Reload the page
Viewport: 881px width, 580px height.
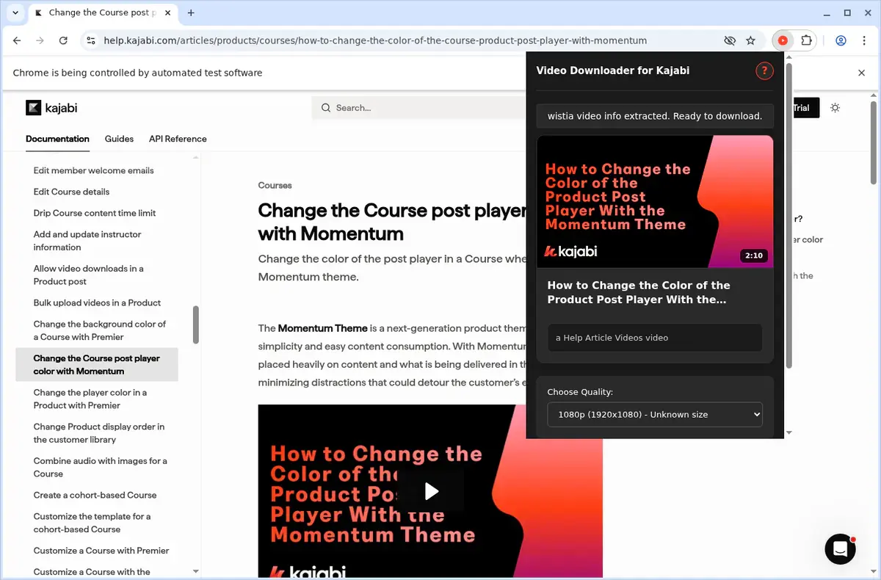(x=63, y=41)
